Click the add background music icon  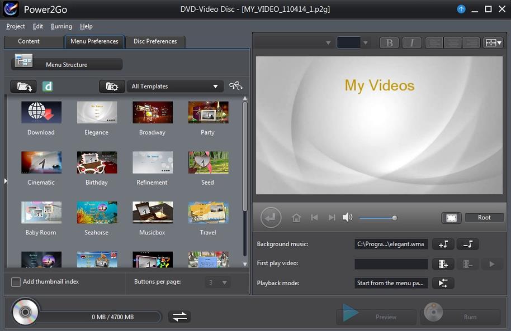443,244
